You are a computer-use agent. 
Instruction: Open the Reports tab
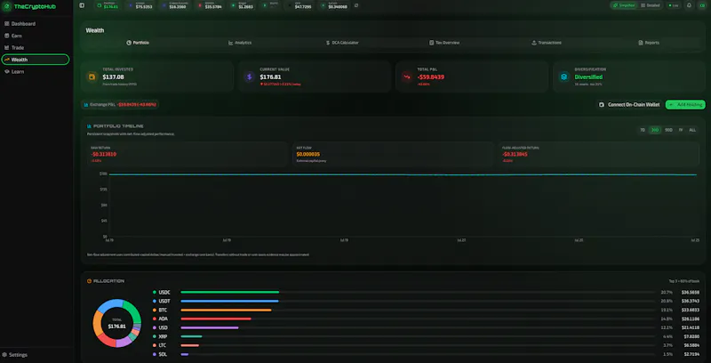point(649,43)
